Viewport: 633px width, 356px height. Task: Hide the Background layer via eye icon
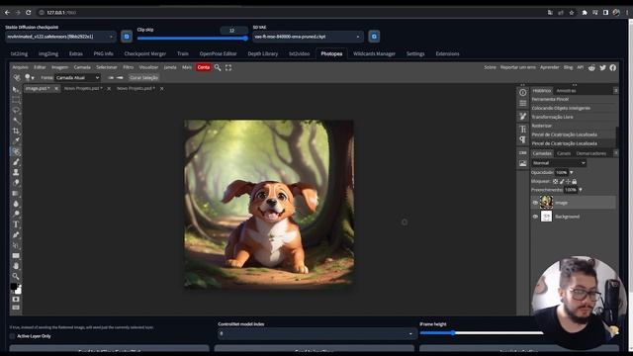tap(535, 217)
